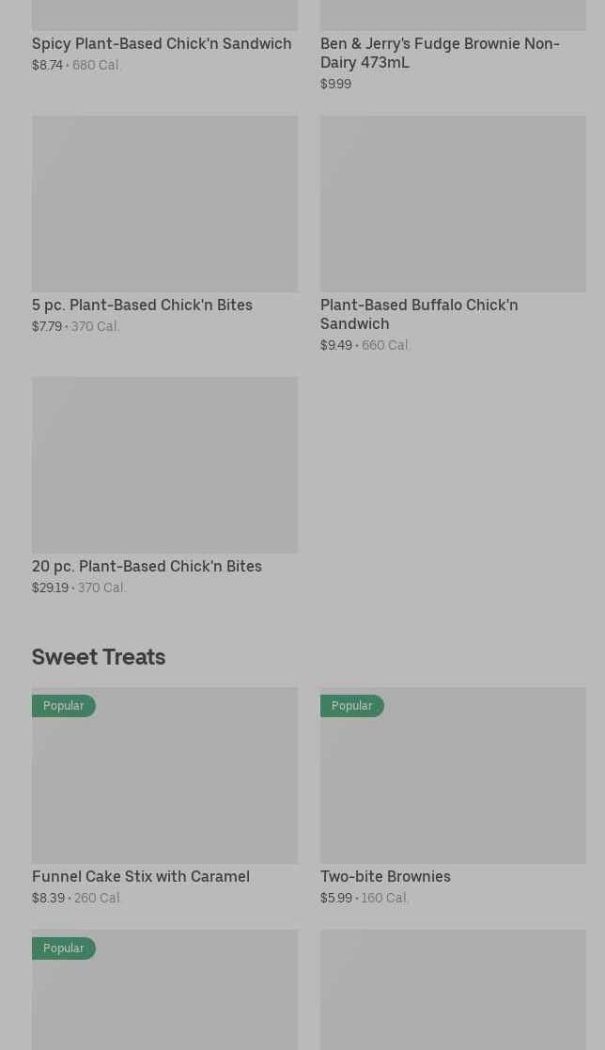Open the 5 pc. Plant-Based Chick'n Bites title
The height and width of the screenshot is (1050, 605).
tap(142, 305)
